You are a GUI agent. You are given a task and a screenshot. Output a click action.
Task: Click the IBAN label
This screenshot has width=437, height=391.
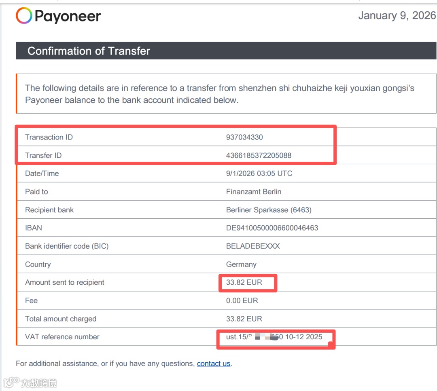(x=34, y=228)
